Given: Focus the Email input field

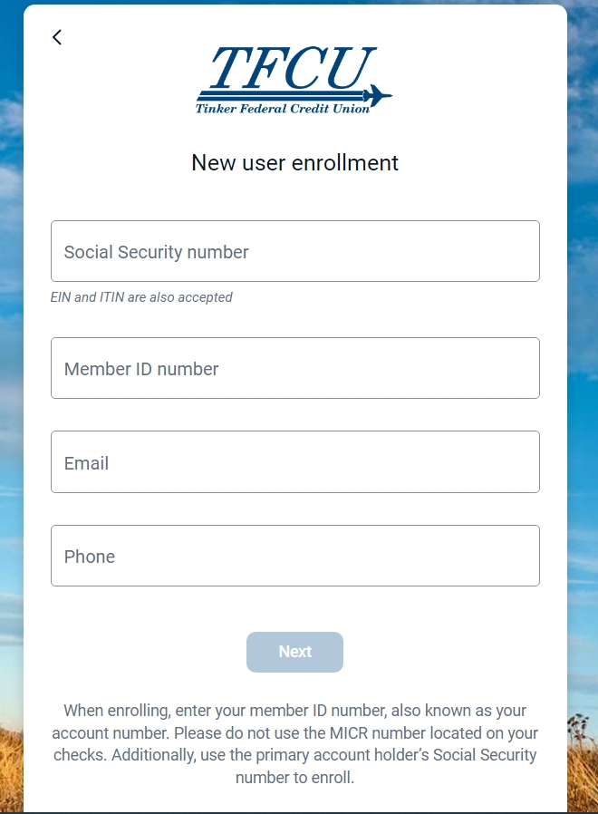Looking at the screenshot, I should click(294, 461).
